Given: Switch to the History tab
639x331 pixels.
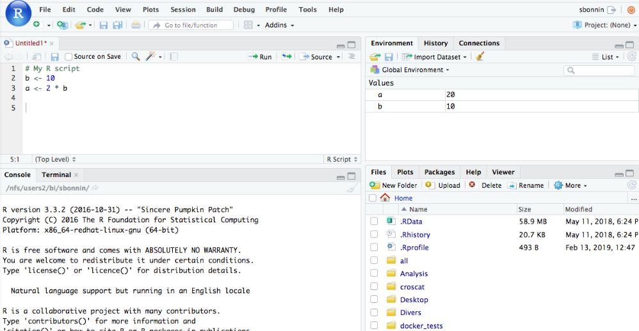Looking at the screenshot, I should coord(435,43).
